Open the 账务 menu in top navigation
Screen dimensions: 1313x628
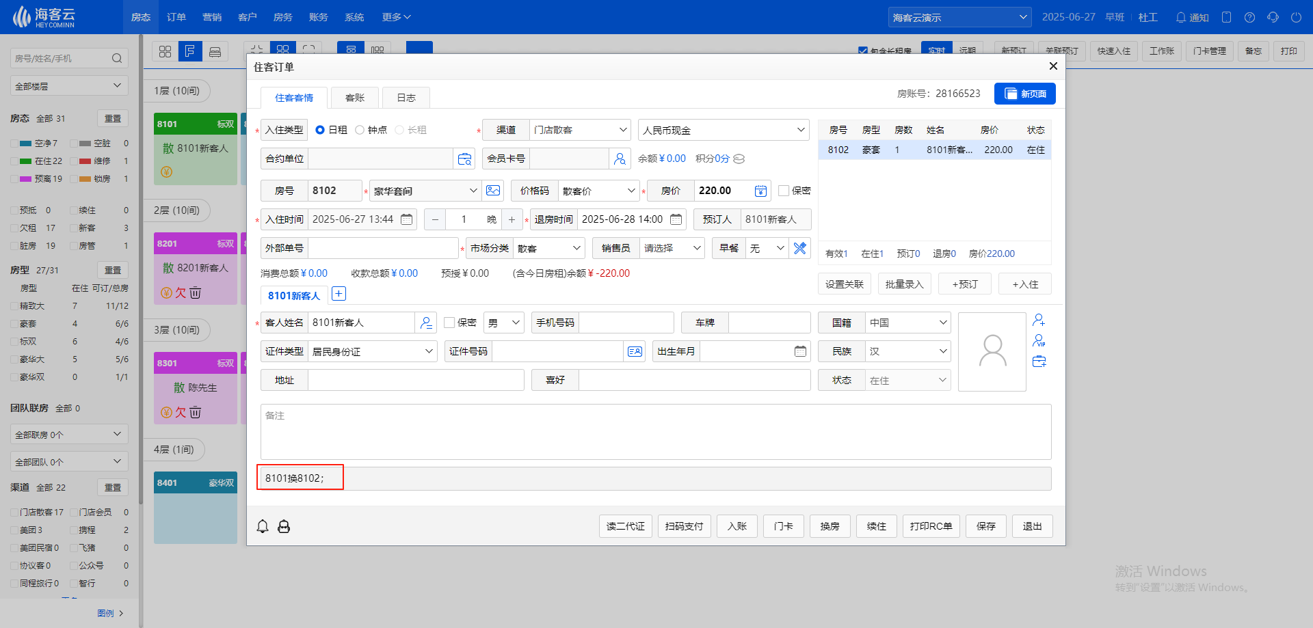[319, 17]
